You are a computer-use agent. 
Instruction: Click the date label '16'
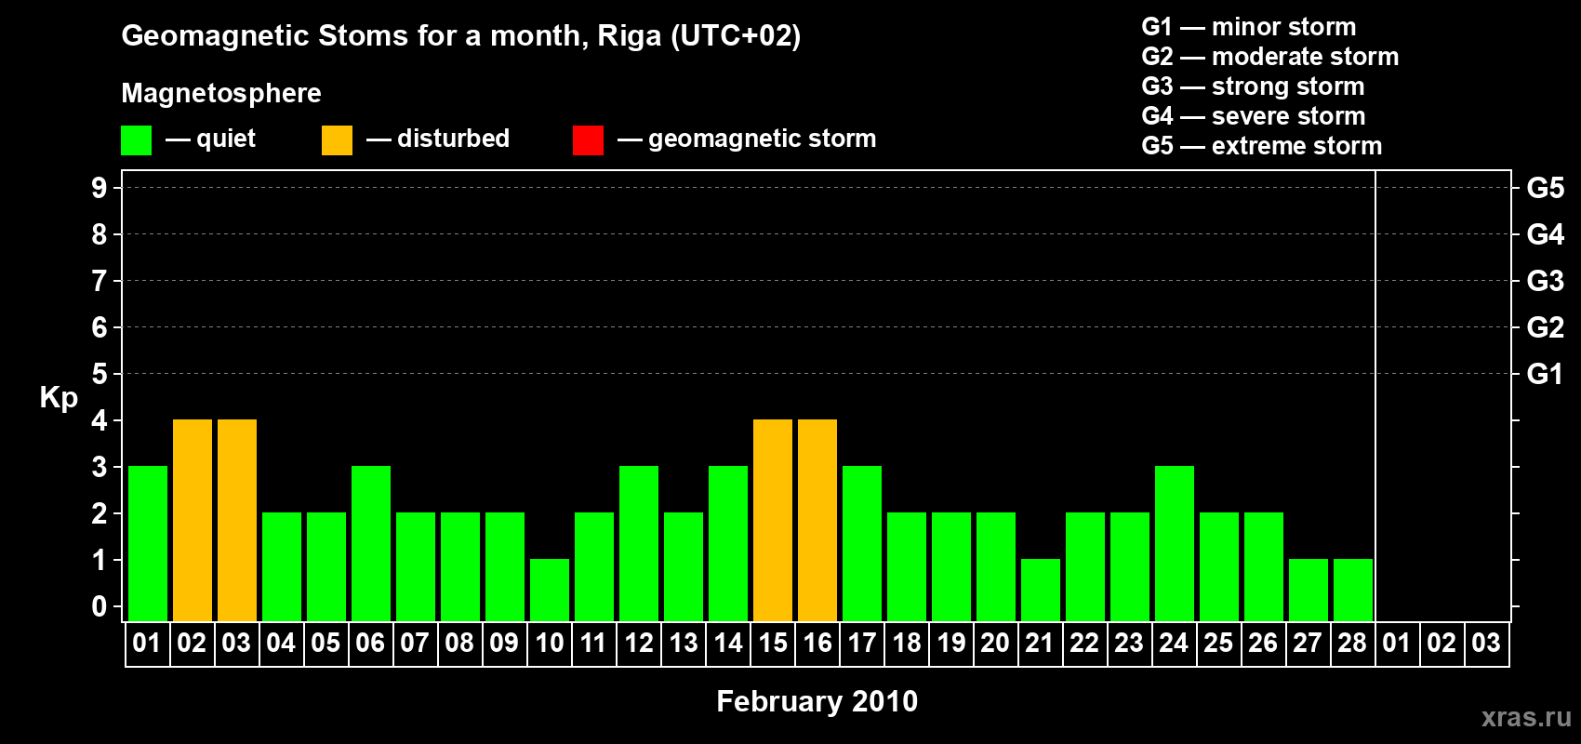point(817,643)
